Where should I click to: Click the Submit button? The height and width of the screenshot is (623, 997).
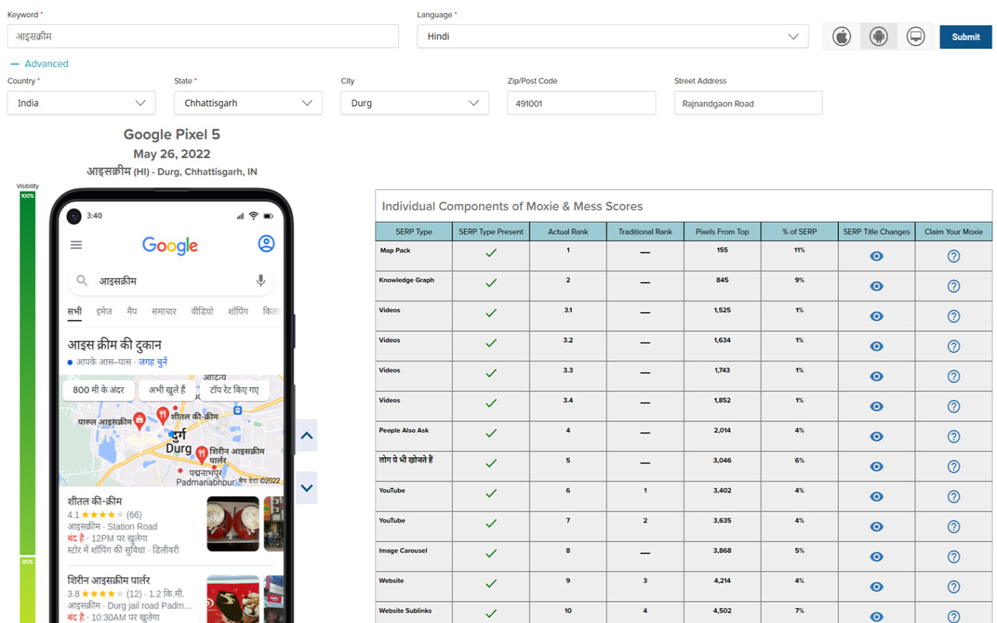click(966, 37)
